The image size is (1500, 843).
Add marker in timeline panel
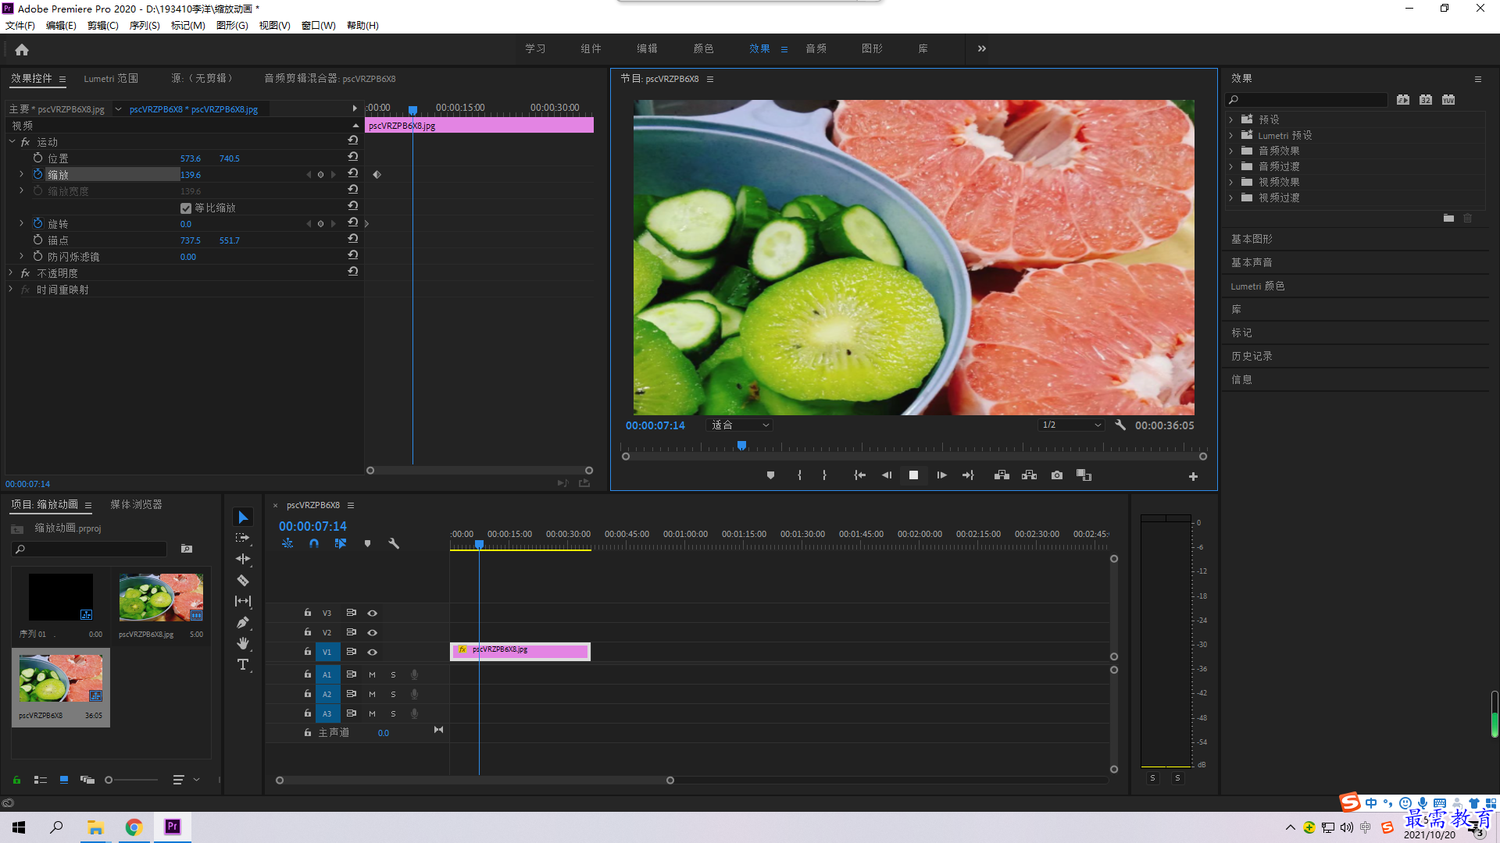pos(367,543)
